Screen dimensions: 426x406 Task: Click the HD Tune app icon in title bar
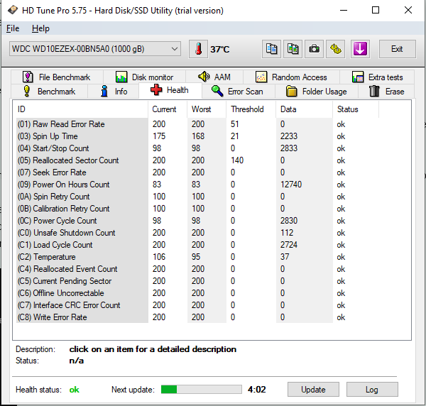13,11
